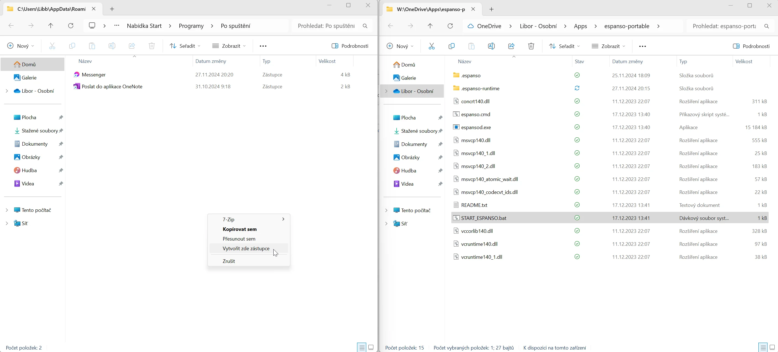The image size is (778, 352).
Task: Open 7-Zip submenu arrow in context menu
Action: pyautogui.click(x=283, y=219)
